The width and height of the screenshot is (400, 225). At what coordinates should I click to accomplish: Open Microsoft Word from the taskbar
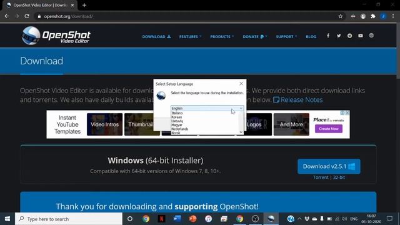pyautogui.click(x=177, y=219)
